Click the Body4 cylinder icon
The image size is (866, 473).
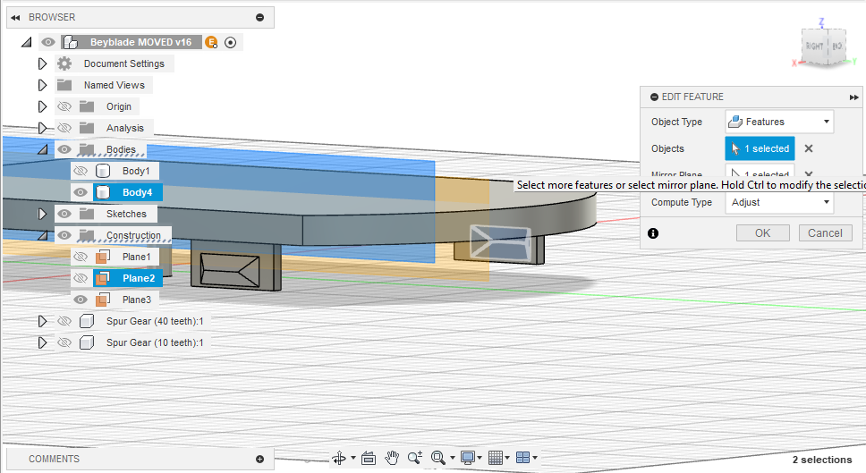103,192
